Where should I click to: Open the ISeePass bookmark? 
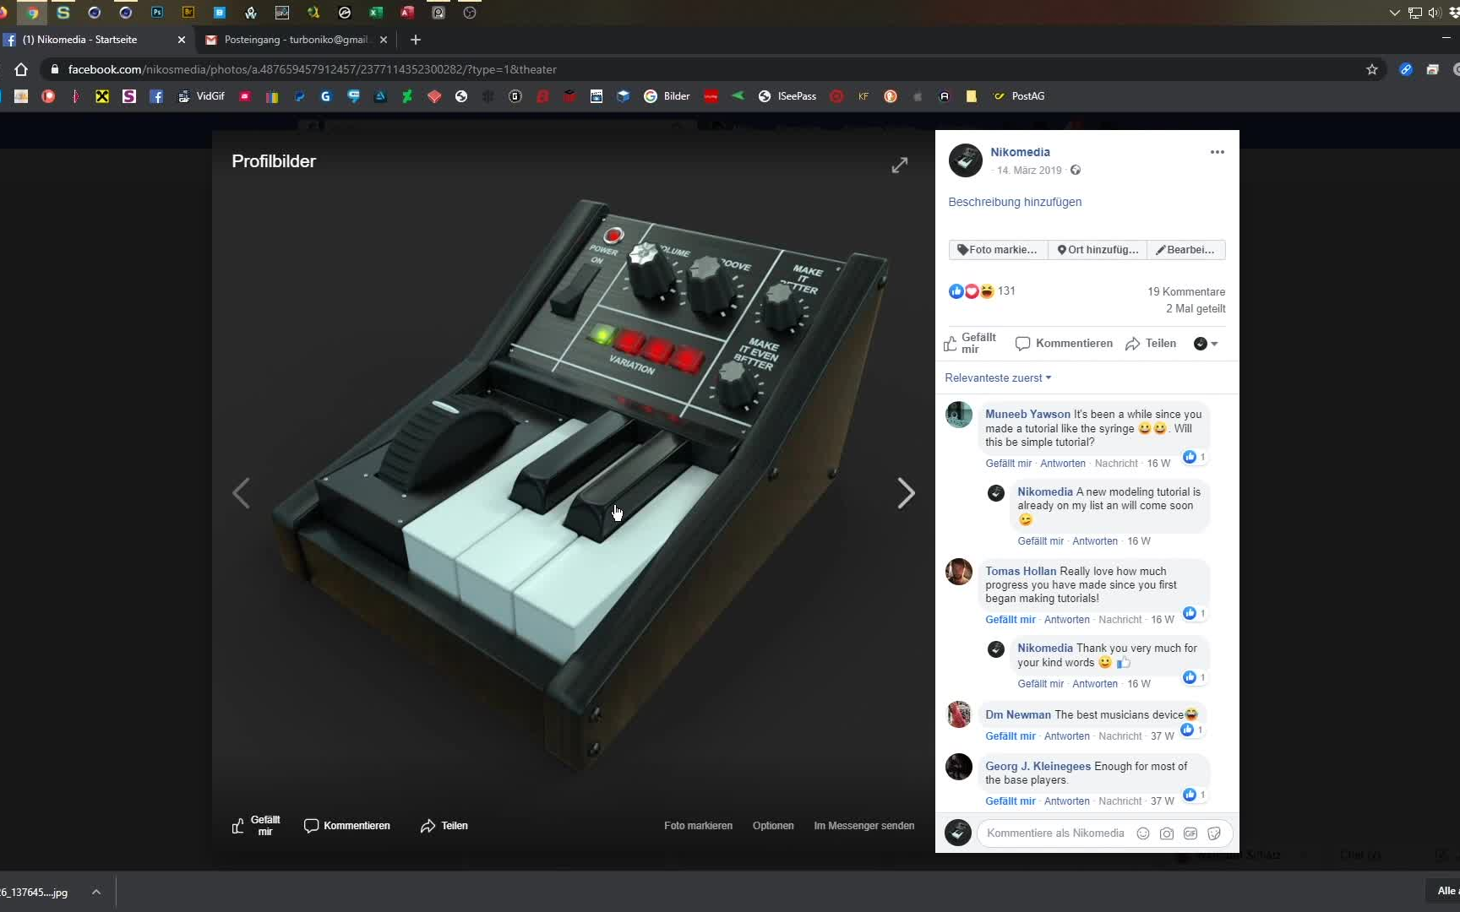pyautogui.click(x=788, y=96)
